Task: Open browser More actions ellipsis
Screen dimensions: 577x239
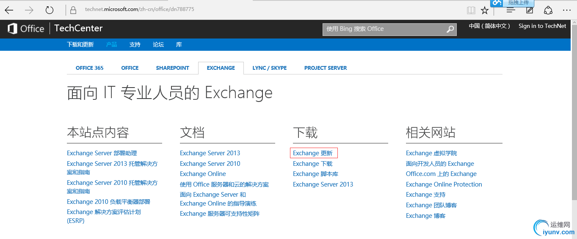Action: tap(567, 10)
